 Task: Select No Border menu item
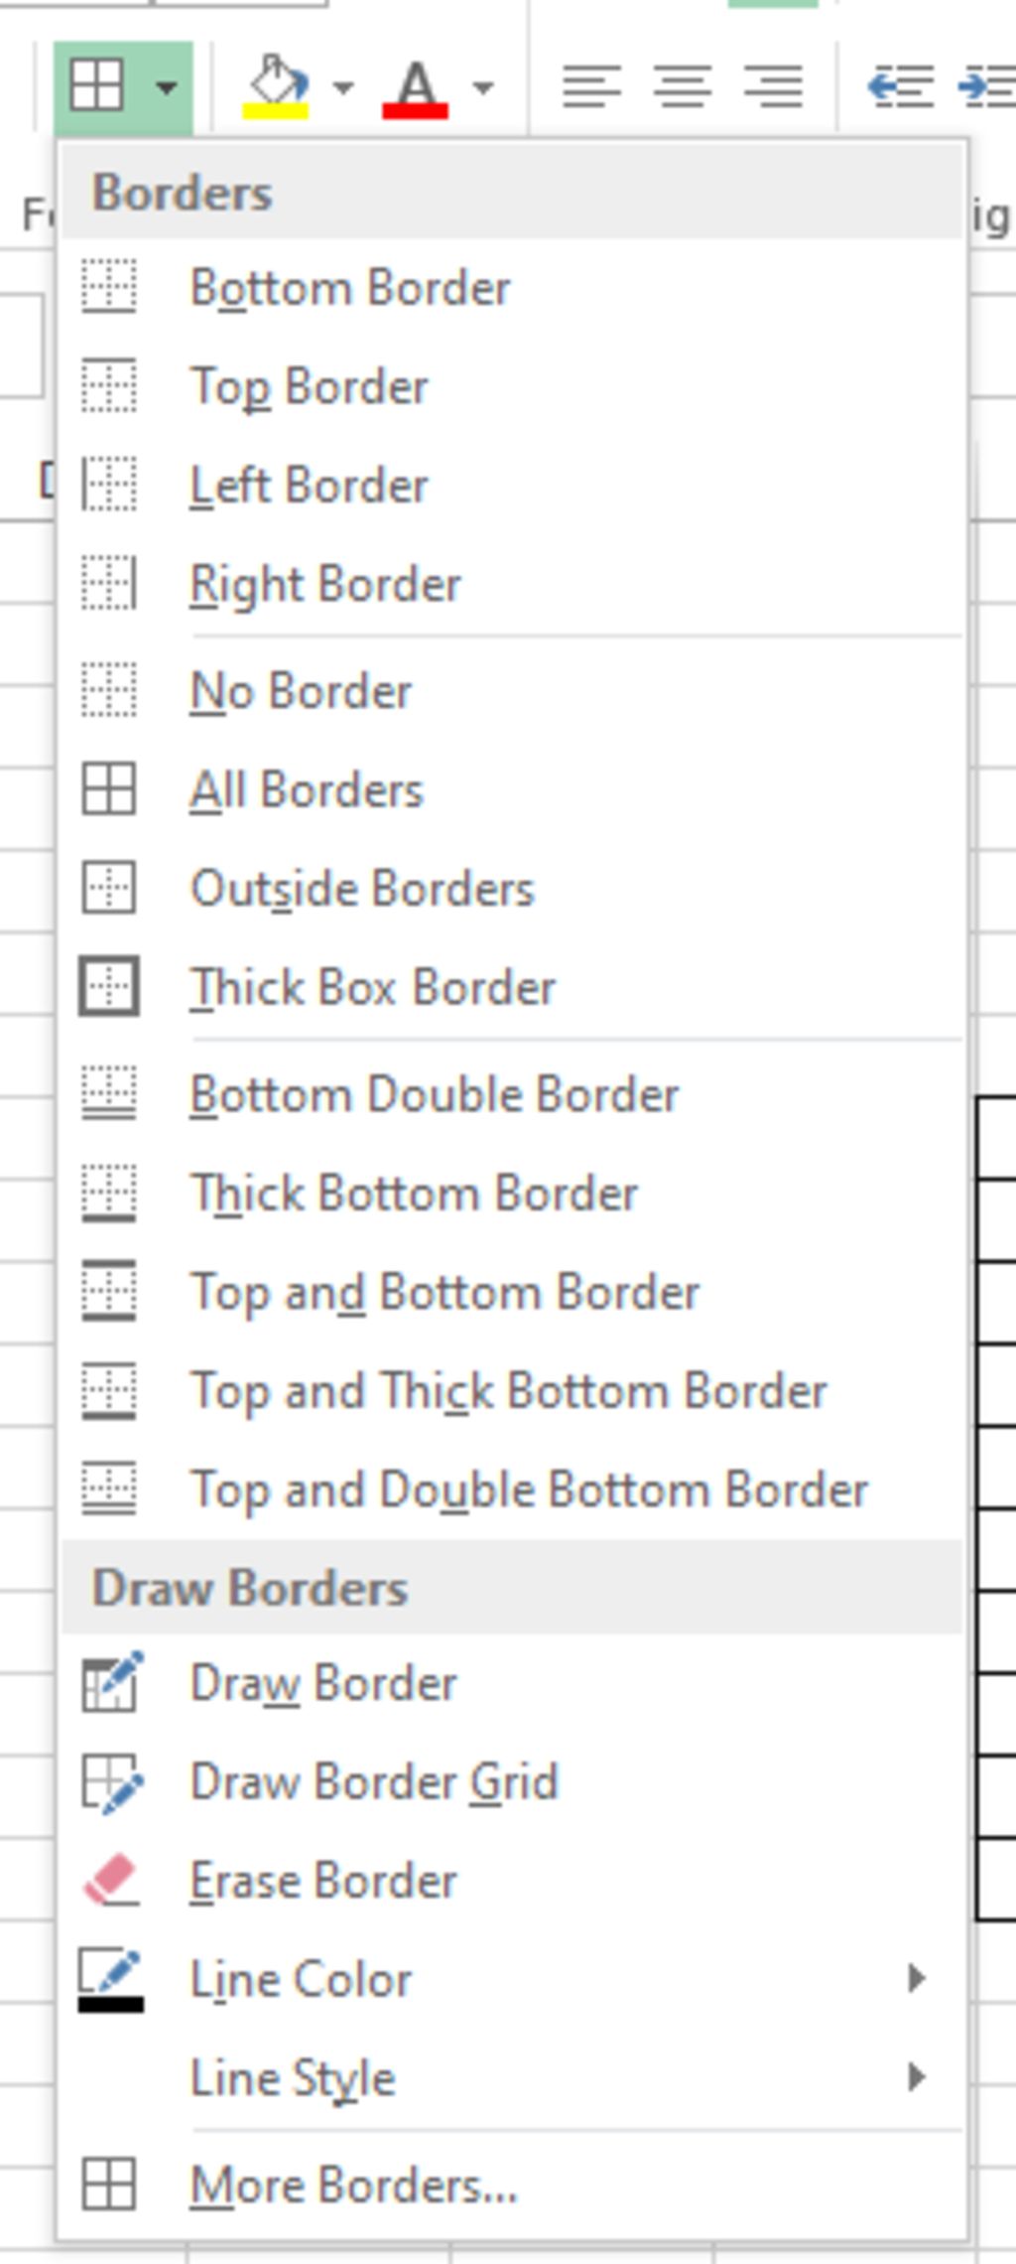point(301,691)
